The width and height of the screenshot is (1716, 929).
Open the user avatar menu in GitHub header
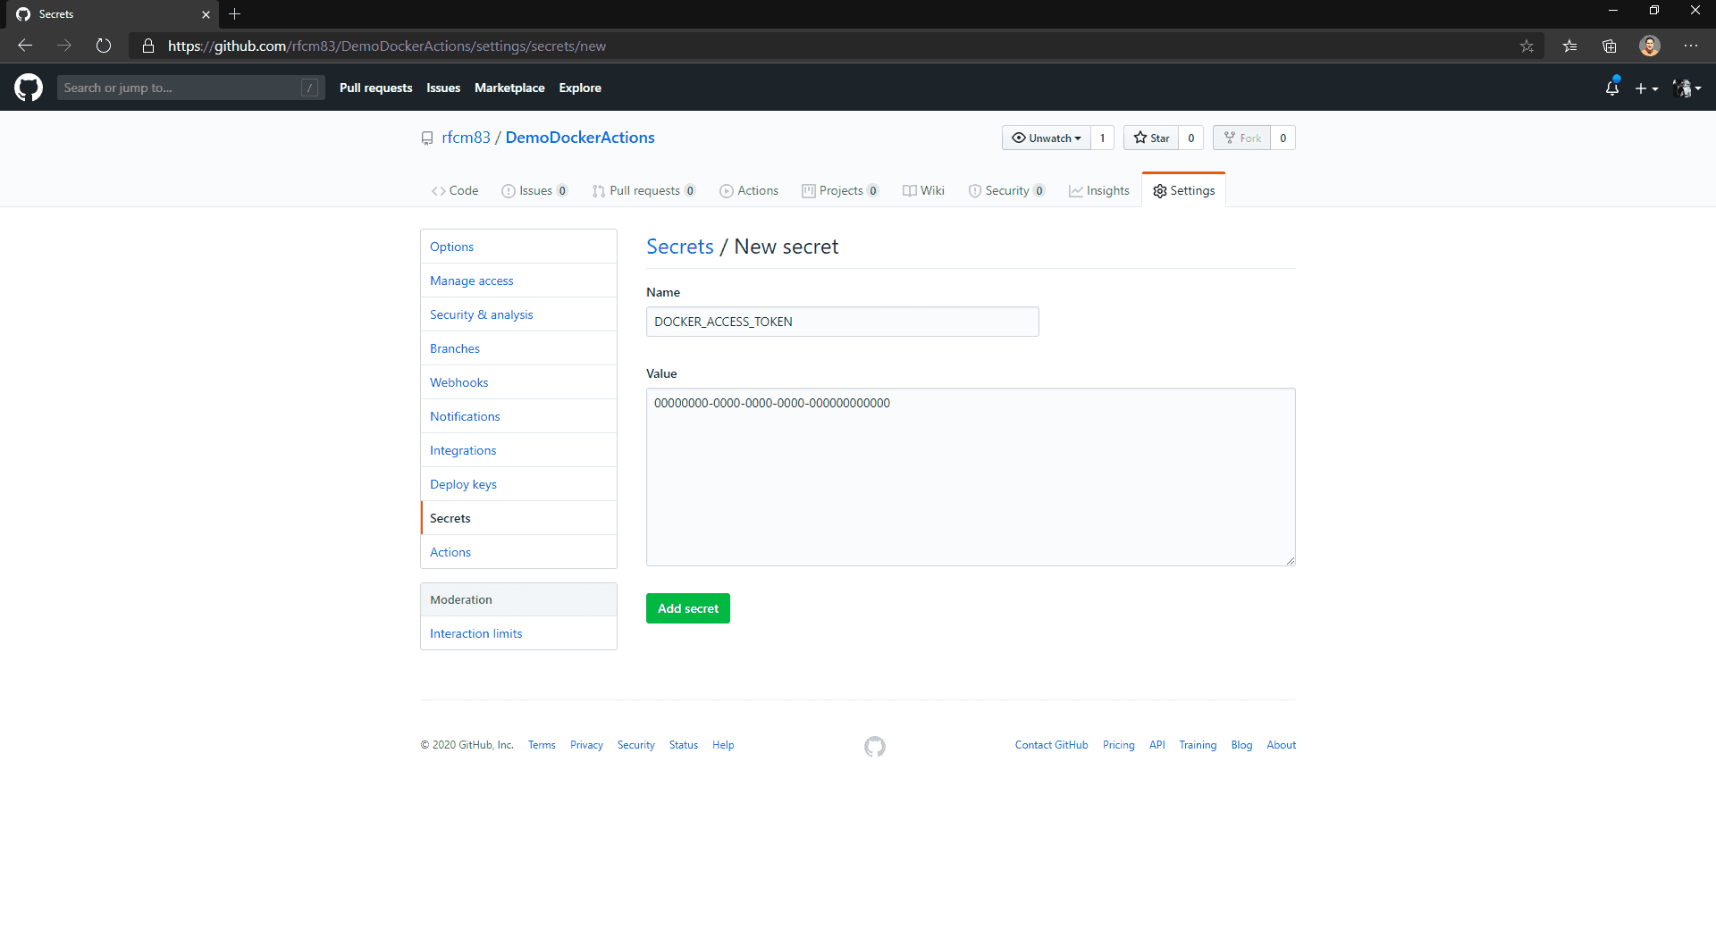tap(1687, 88)
